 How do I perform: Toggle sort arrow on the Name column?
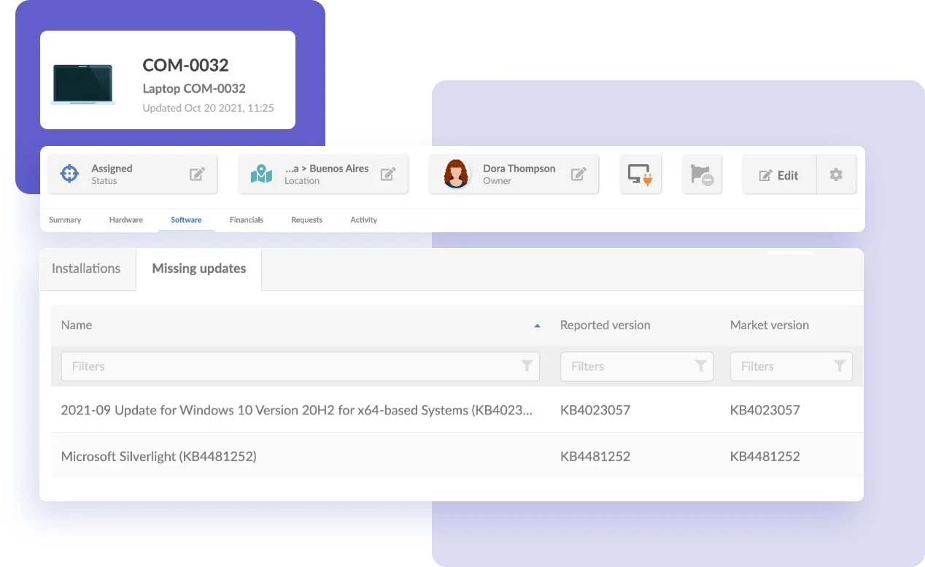pos(537,325)
